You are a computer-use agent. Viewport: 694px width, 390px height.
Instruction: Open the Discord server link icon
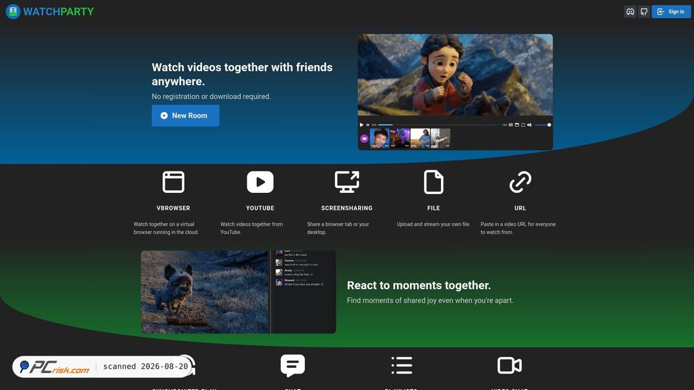click(630, 12)
